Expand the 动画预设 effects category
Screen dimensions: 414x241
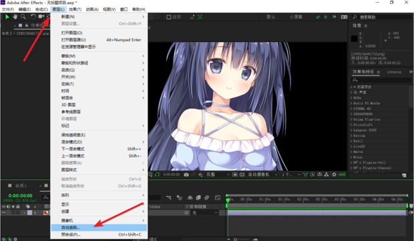351,87
